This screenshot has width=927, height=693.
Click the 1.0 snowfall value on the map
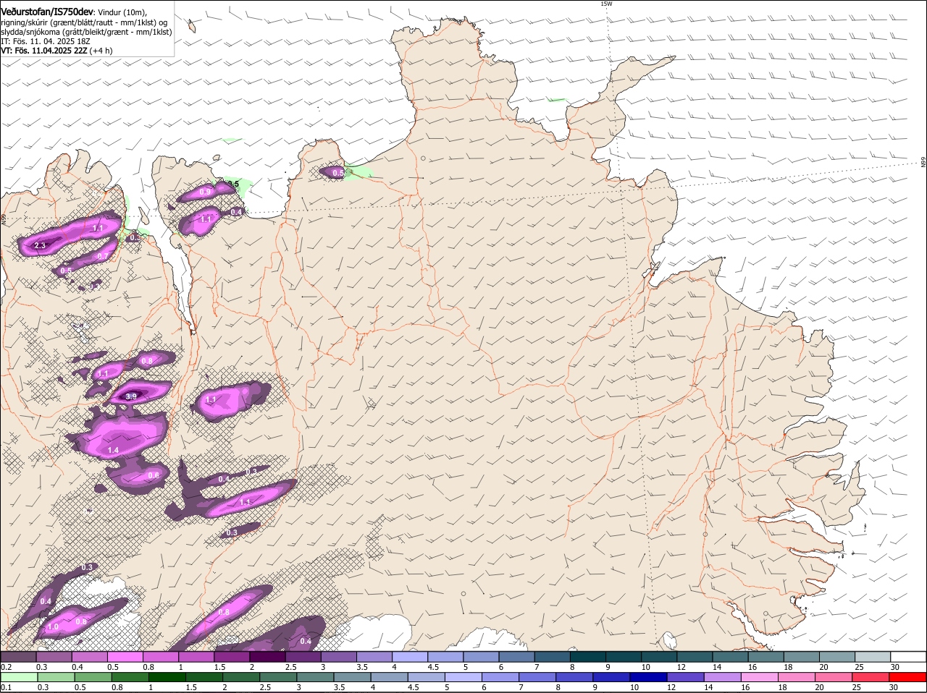pos(53,627)
